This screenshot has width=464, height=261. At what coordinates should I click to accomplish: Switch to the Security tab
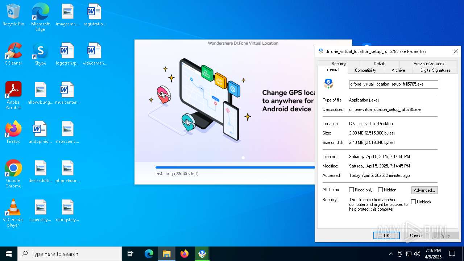click(339, 63)
